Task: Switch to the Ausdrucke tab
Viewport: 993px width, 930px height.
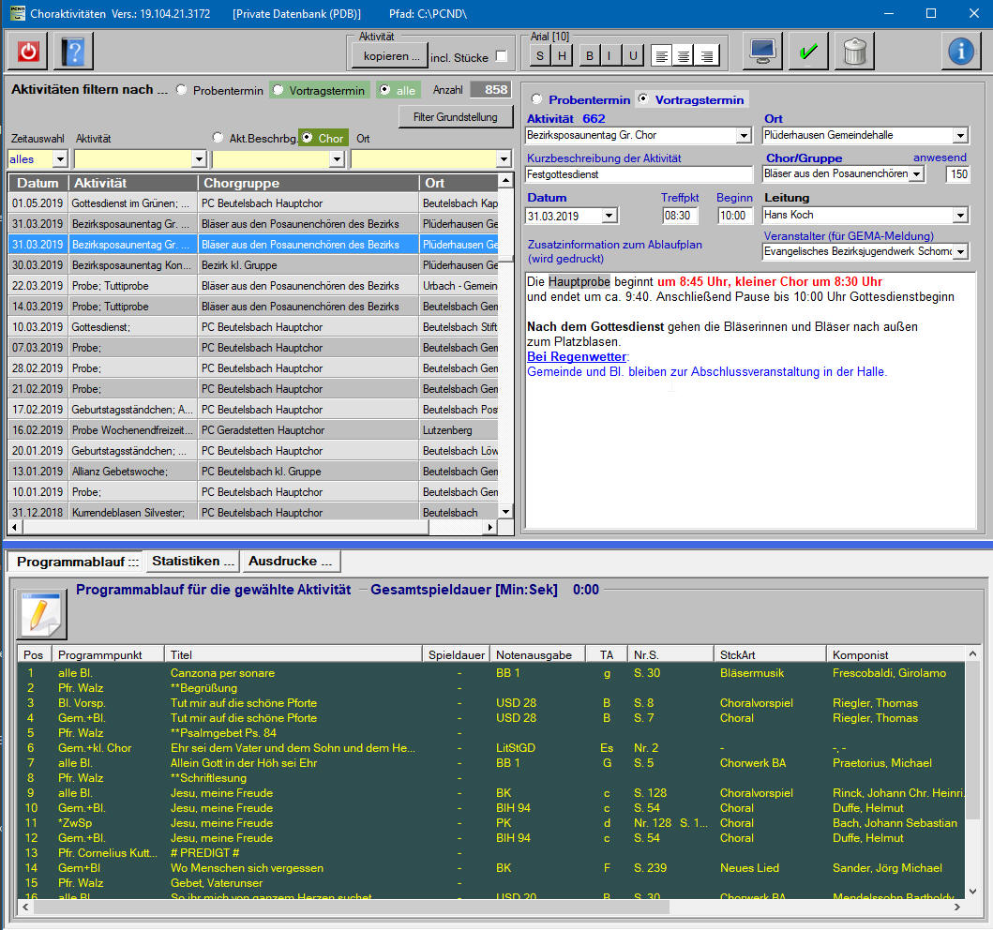Action: tap(290, 561)
